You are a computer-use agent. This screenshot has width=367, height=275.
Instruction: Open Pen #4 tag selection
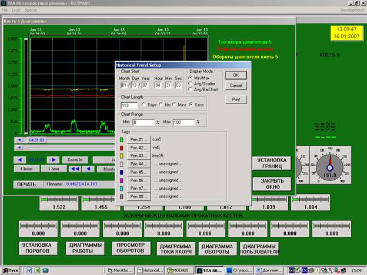coord(139,164)
